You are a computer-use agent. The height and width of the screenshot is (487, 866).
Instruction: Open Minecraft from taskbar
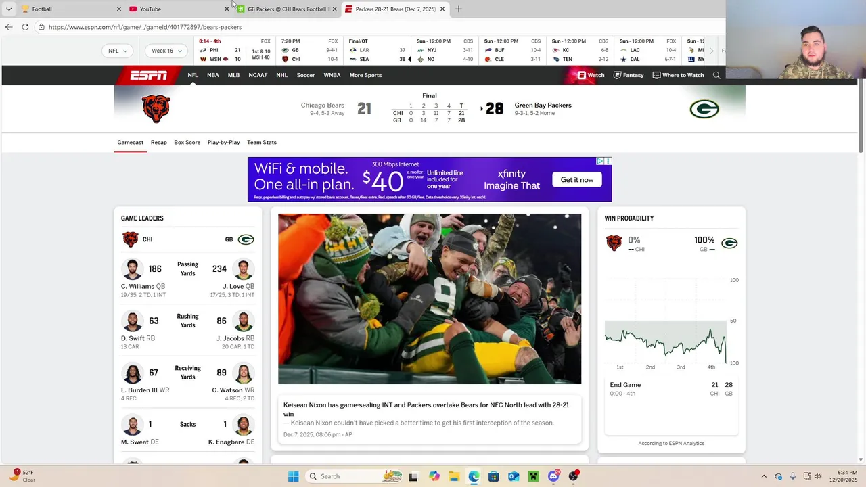click(534, 476)
